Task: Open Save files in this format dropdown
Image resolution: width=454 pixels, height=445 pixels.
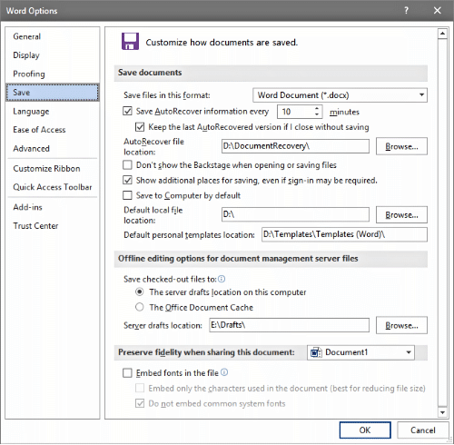Action: (x=340, y=95)
